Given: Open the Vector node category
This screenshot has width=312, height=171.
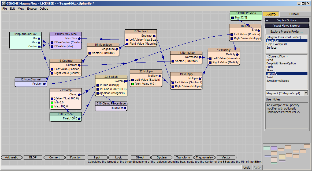Looking at the screenshot, I should point(226,158).
